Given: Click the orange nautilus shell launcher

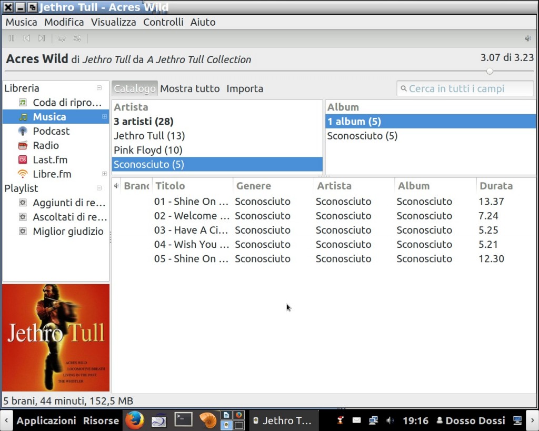Looking at the screenshot, I should coord(207,420).
